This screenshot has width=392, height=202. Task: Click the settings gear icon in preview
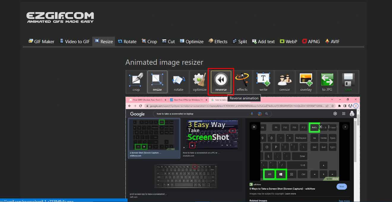(x=335, y=114)
